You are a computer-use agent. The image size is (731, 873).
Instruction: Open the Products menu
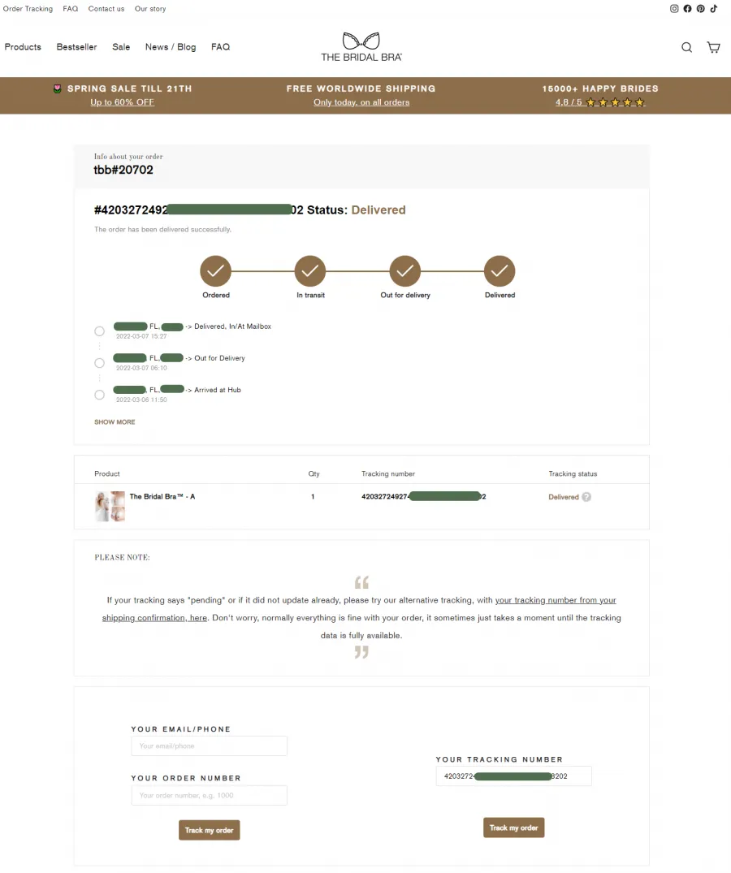coord(23,47)
